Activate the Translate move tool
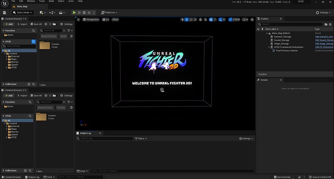 click(187, 19)
